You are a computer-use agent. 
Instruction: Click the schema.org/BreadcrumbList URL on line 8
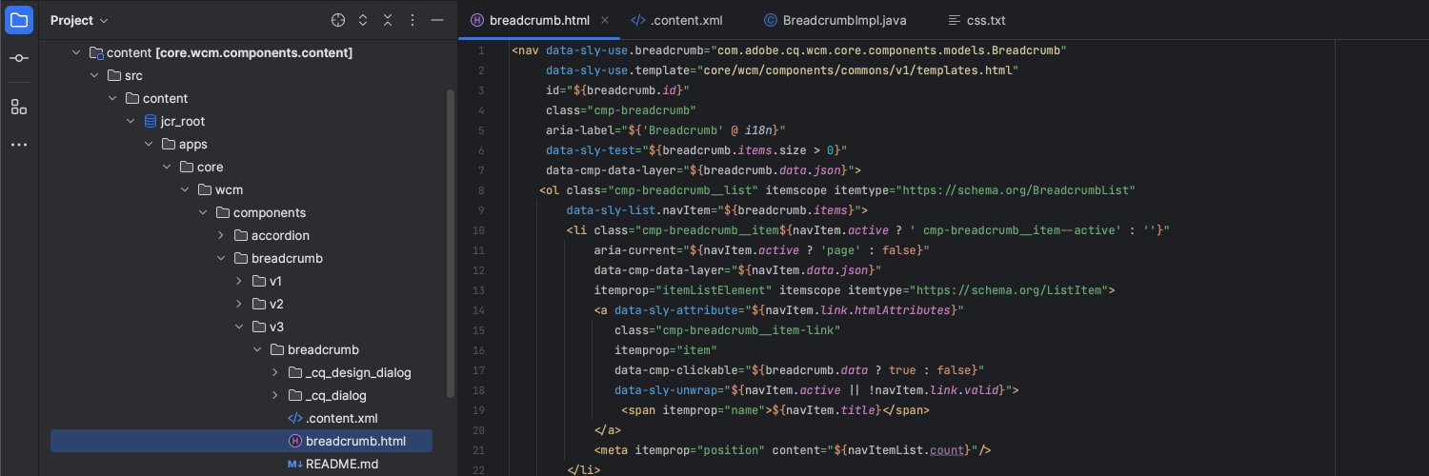point(1016,189)
